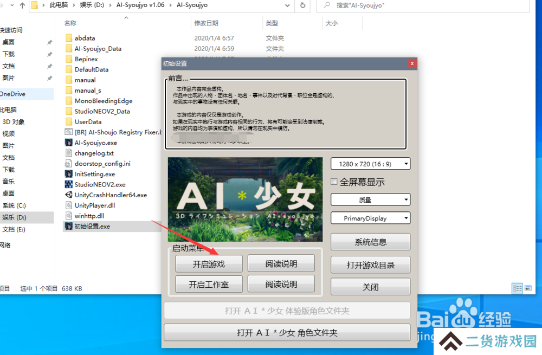This screenshot has height=355, width=542.
Task: Click the 前言 disclaimer text box
Action: tap(286, 114)
